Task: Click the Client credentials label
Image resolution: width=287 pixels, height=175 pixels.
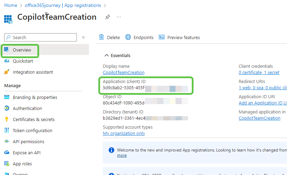Action: (x=256, y=66)
